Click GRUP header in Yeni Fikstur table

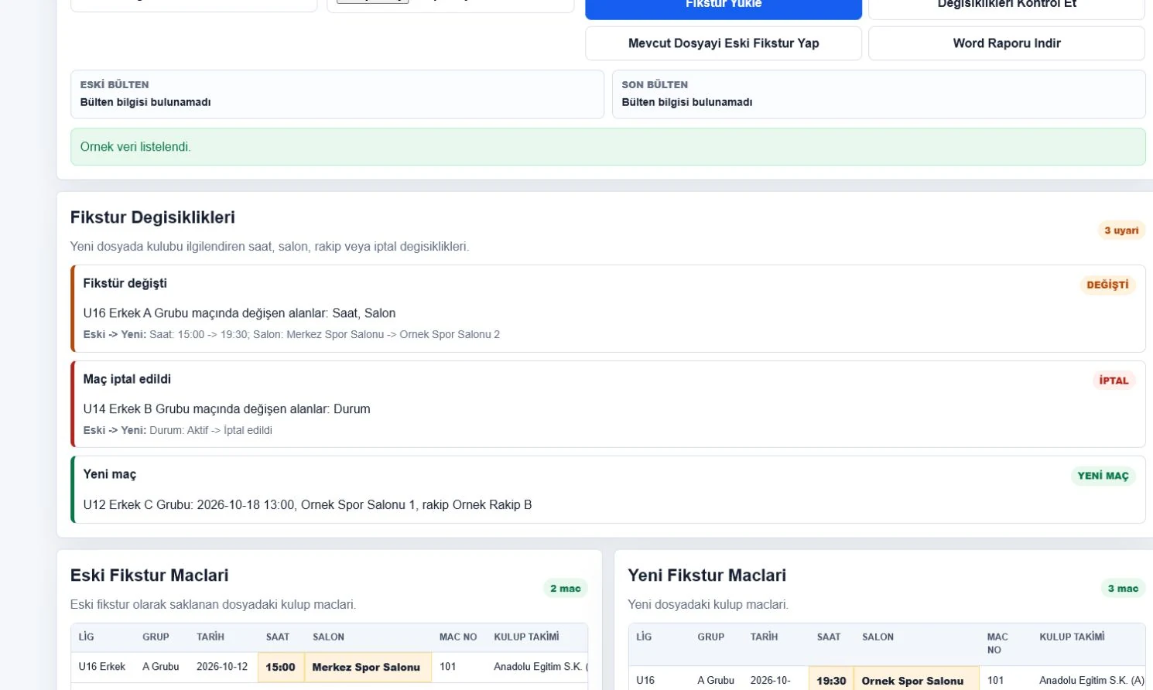click(x=710, y=637)
